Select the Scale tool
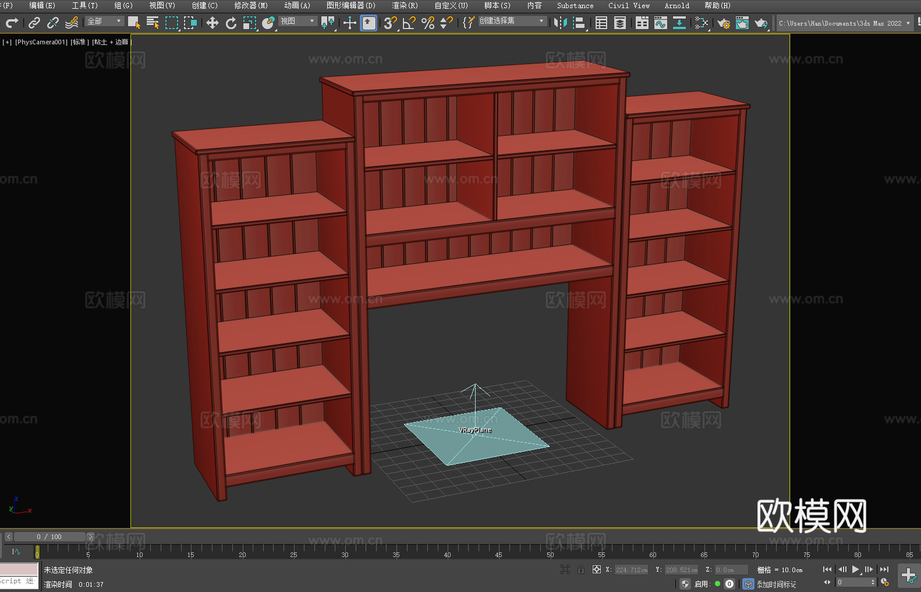921x592 pixels. pos(250,23)
